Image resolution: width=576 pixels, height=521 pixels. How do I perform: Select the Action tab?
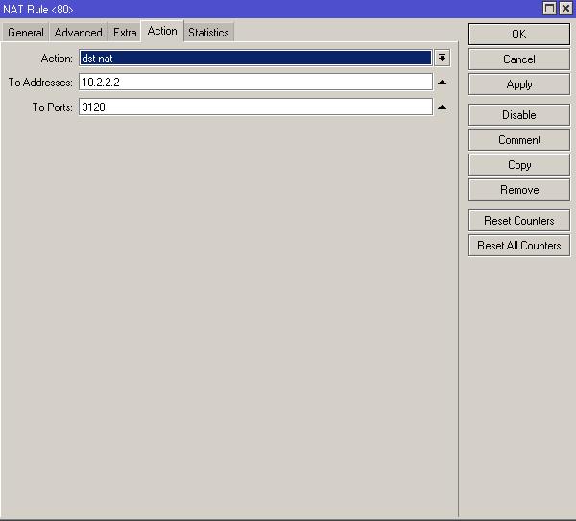pos(162,31)
